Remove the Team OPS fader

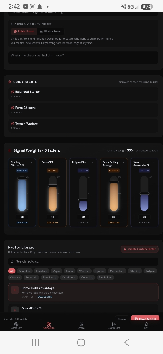point(62,162)
